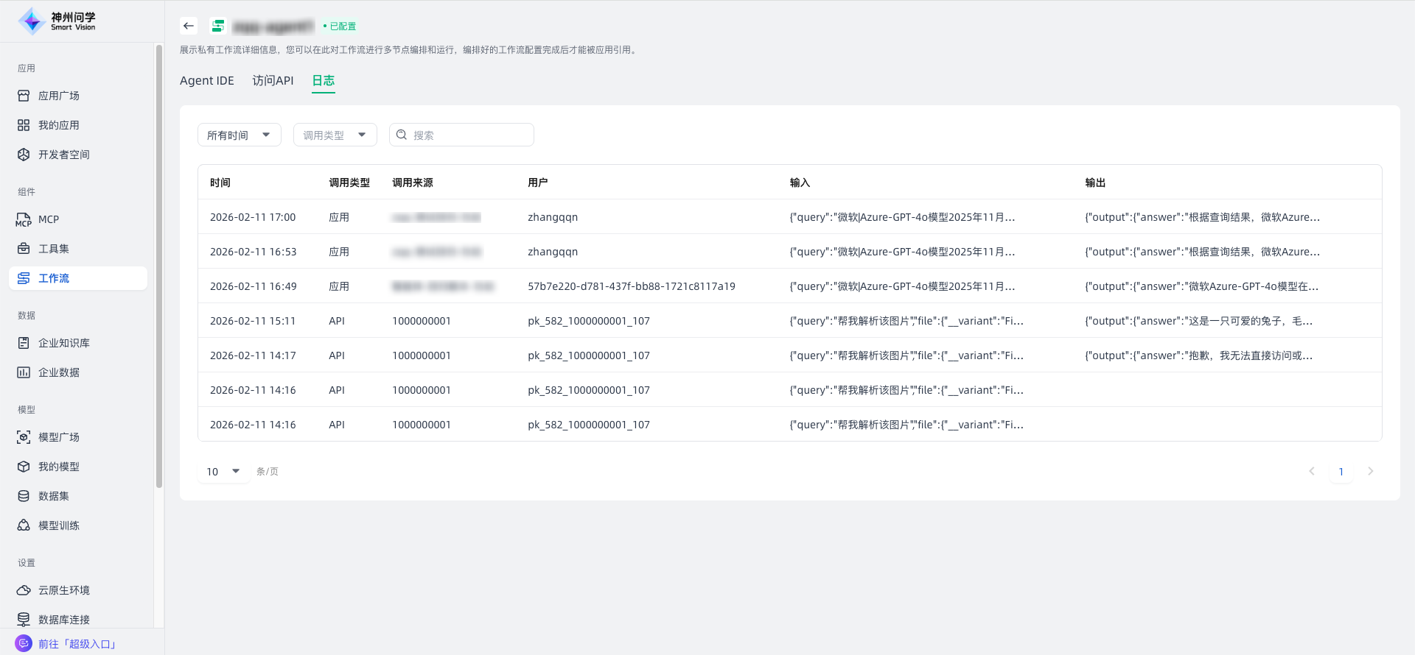Click the back arrow button
Viewport: 1415px width, 655px height.
pyautogui.click(x=189, y=26)
